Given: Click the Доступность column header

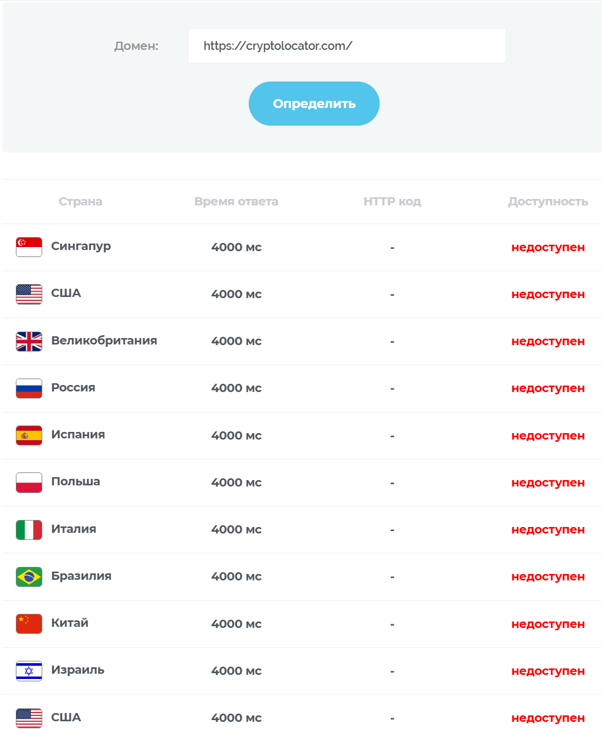Looking at the screenshot, I should 548,201.
